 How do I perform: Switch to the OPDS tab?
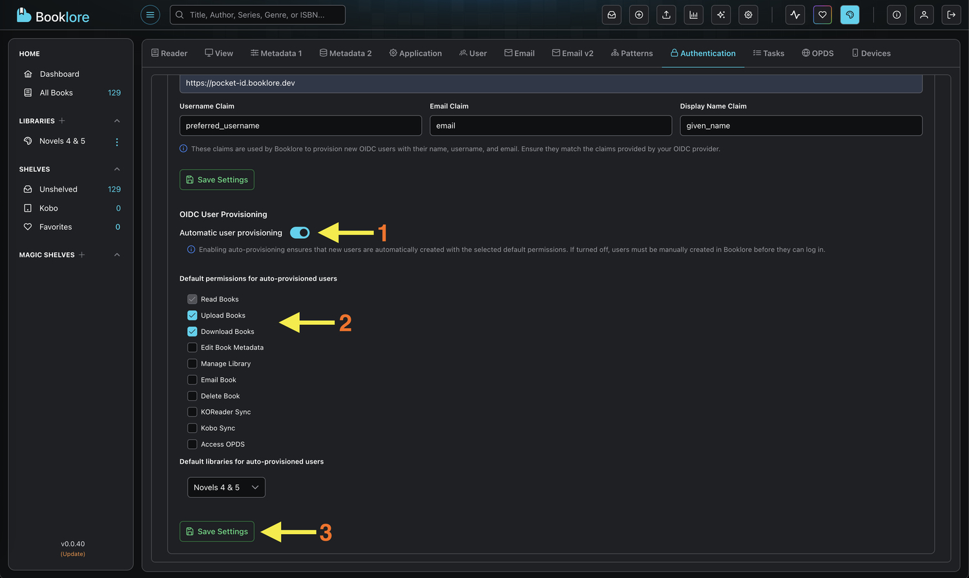(x=818, y=53)
